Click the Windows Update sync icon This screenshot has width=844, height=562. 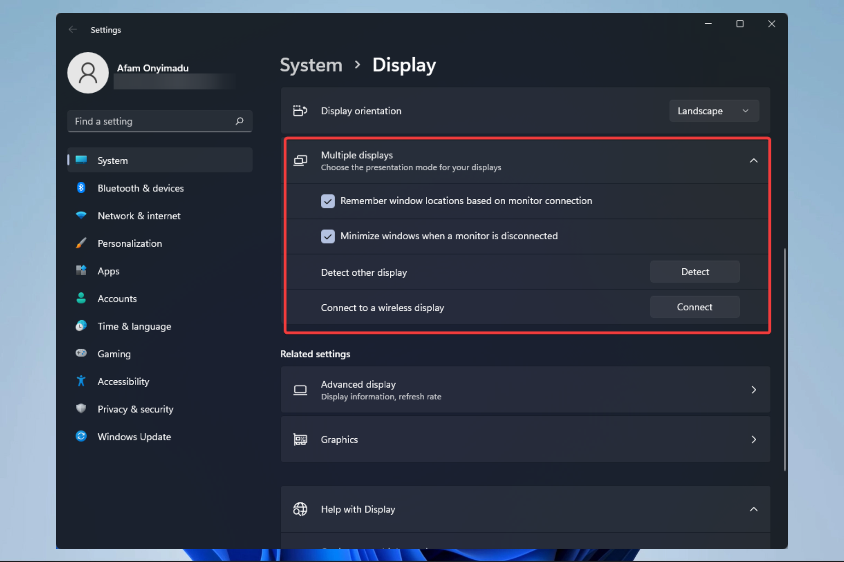point(81,436)
